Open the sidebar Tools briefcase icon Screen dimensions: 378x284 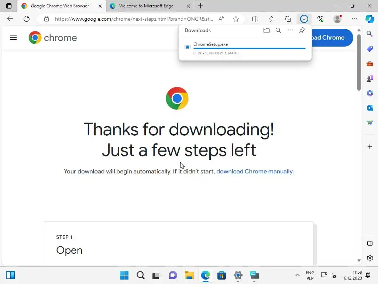tap(370, 64)
